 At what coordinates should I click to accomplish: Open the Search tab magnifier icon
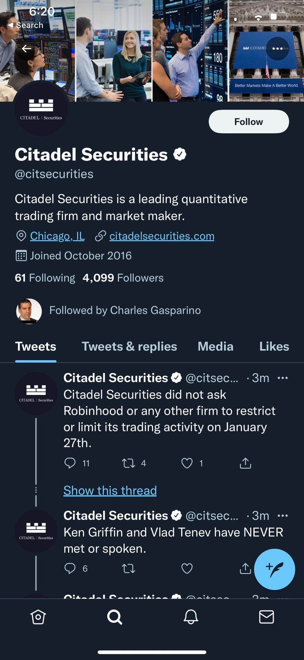114,617
